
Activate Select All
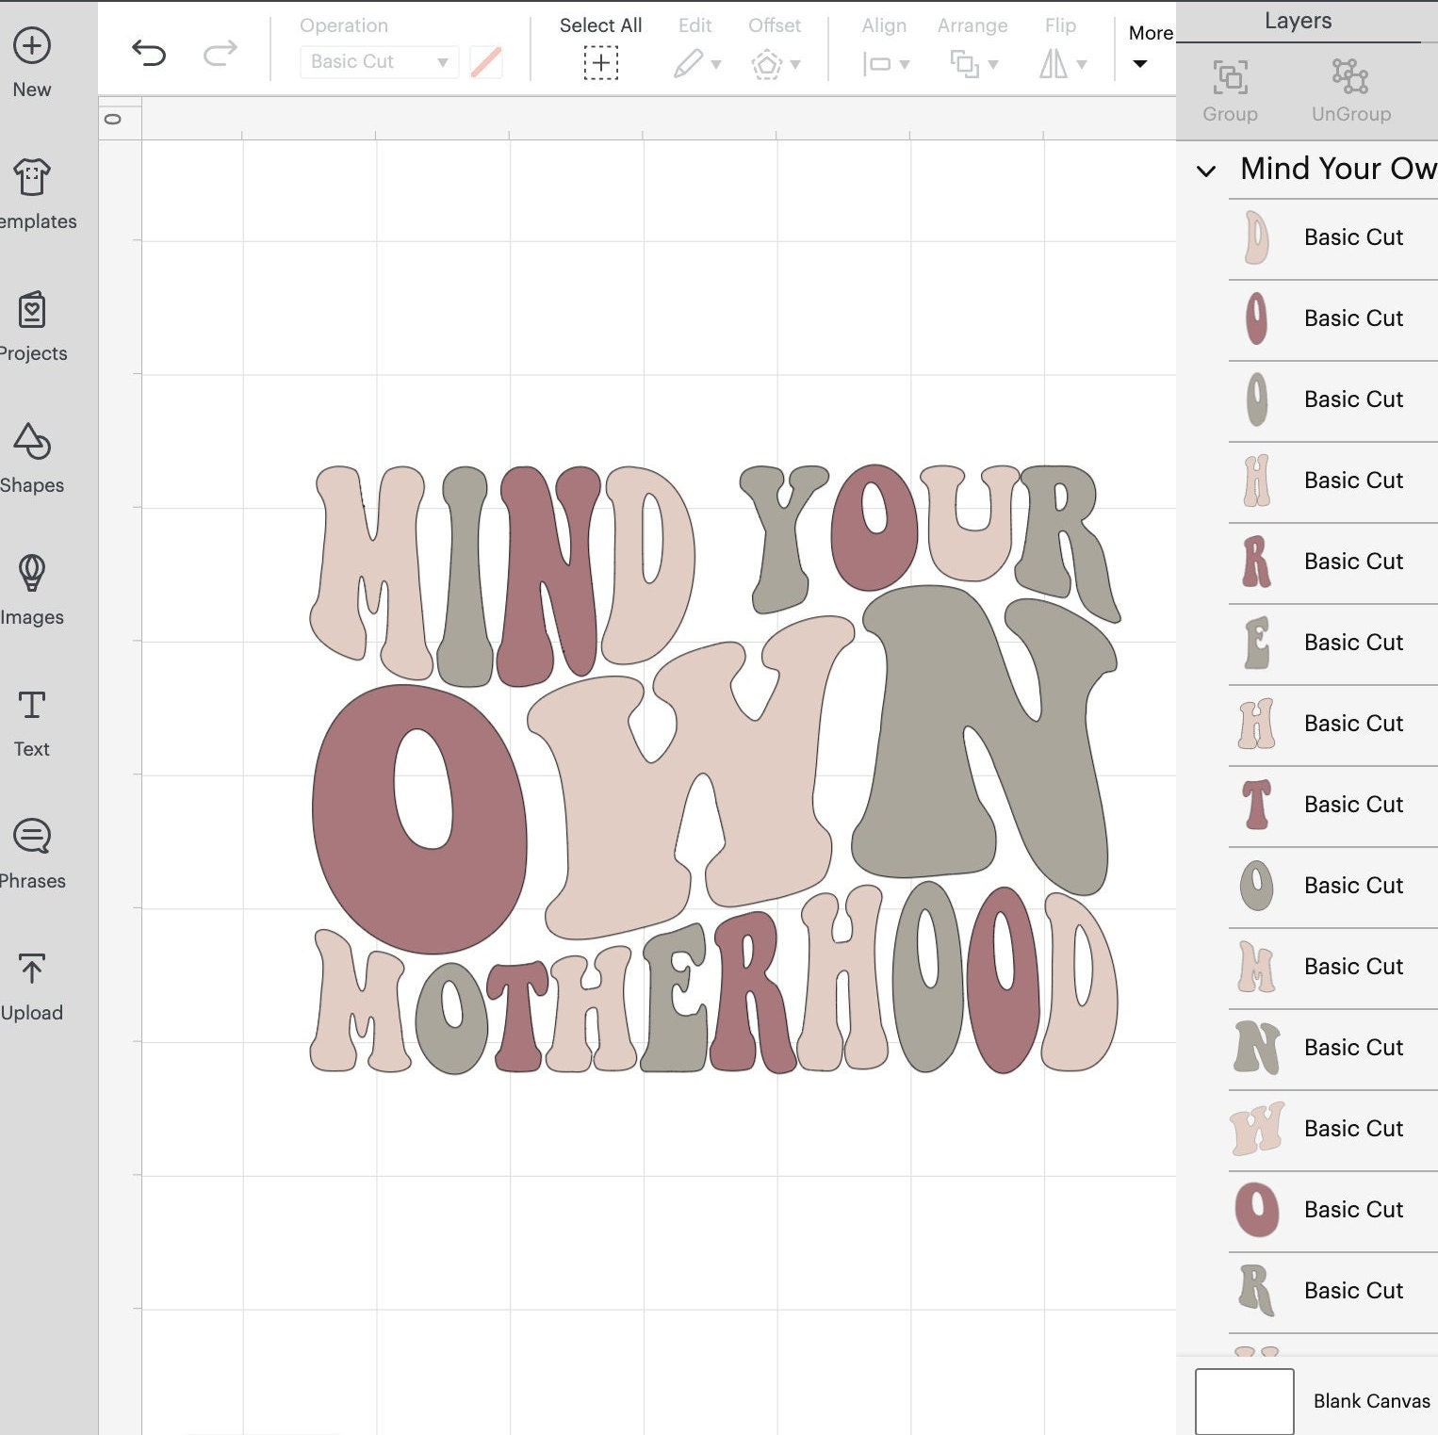coord(600,62)
